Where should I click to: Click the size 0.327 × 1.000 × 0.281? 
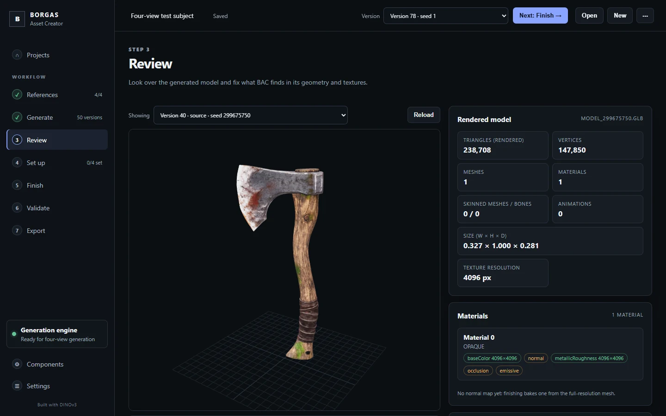pos(501,246)
